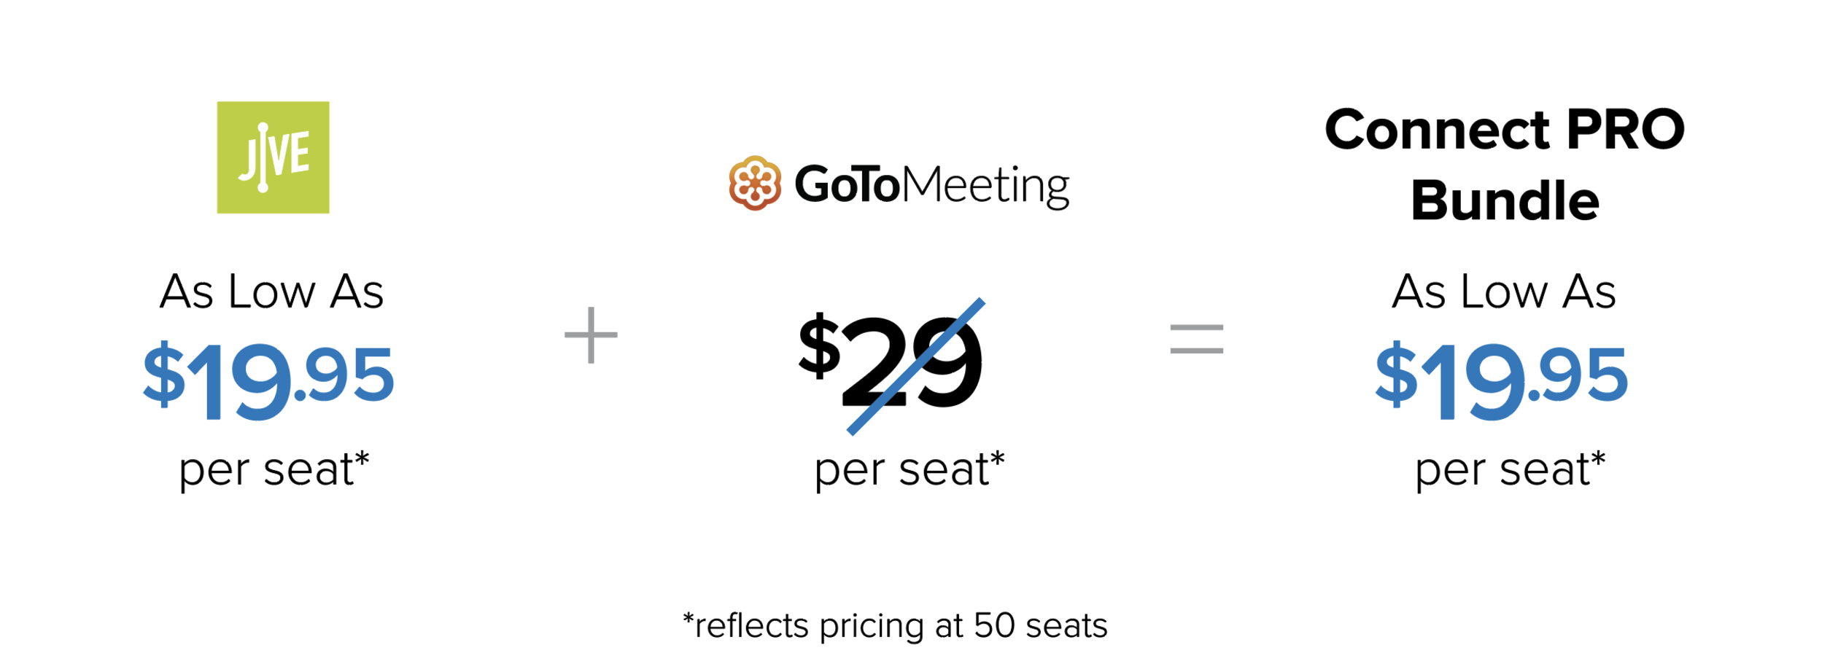Viewport: 1838px width, 669px height.
Task: Click the gray equals sign
Action: 1196,339
